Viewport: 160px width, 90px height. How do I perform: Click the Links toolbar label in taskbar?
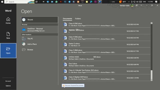coord(113,2)
